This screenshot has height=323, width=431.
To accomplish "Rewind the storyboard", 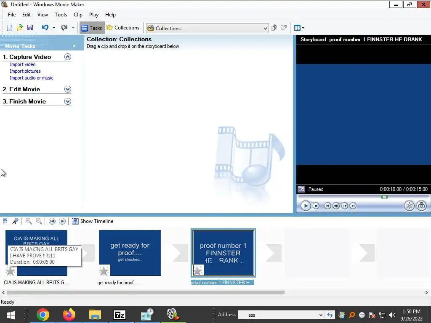I will (52, 221).
